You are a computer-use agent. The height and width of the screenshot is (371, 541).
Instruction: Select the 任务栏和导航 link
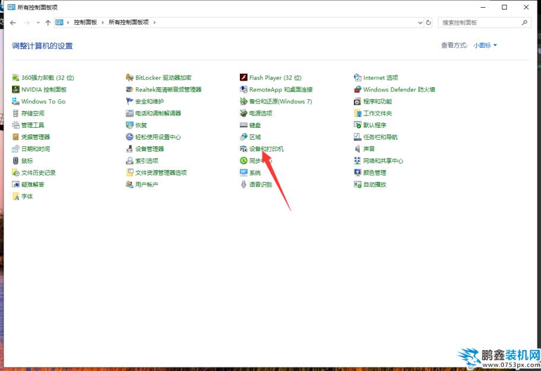pos(380,137)
